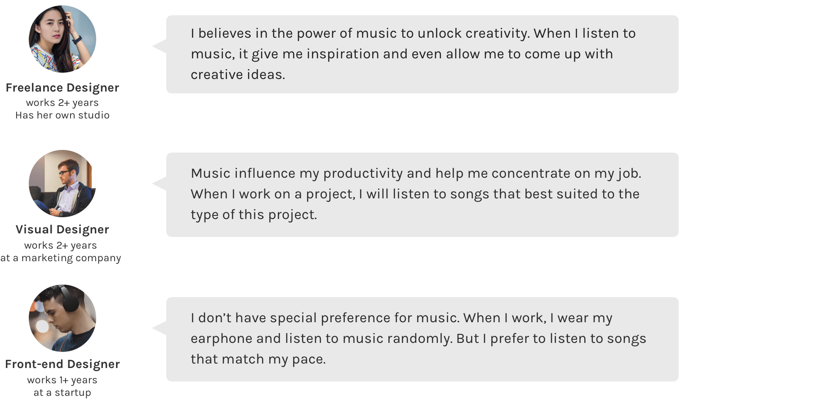Click the quote about music influencing productivity
Viewport: 818px width, 412px height.
tap(422, 195)
